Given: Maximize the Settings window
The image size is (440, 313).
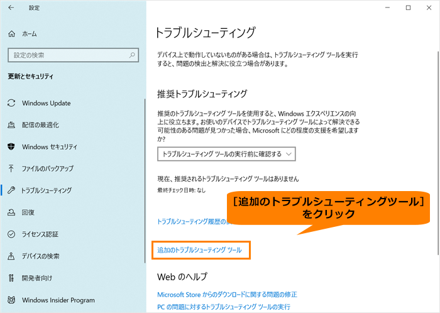Looking at the screenshot, I should tap(409, 8).
